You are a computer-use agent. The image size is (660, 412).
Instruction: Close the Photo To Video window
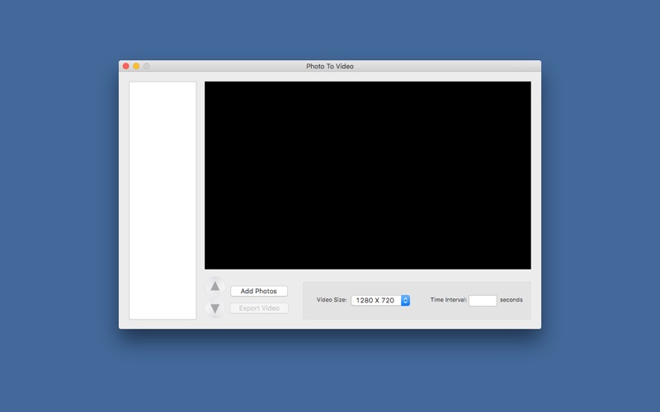[x=126, y=66]
